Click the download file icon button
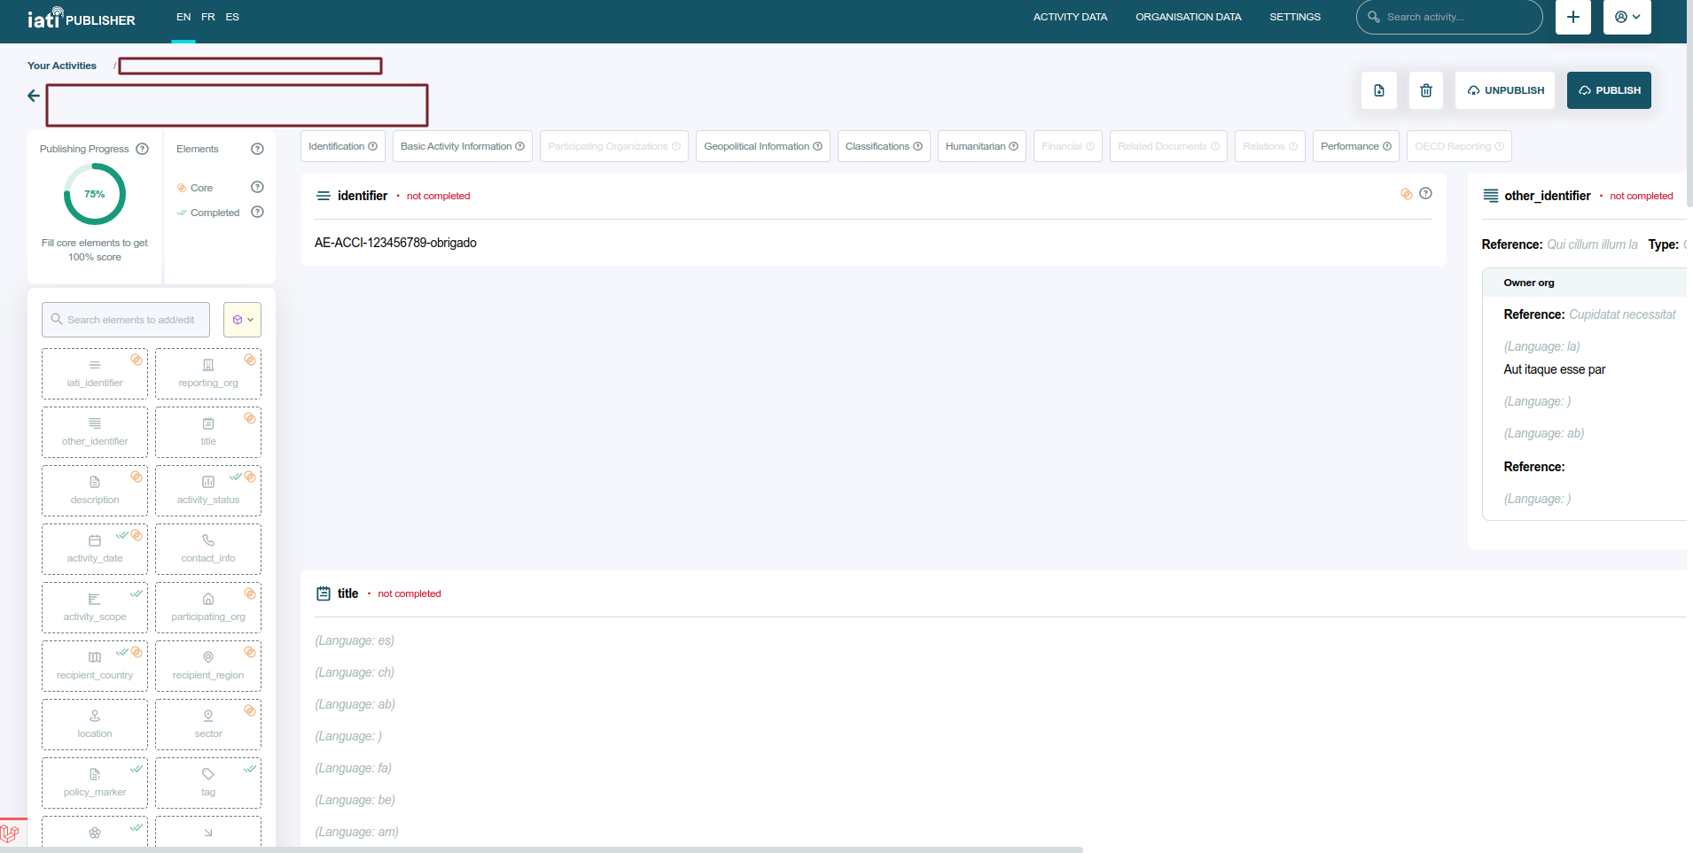This screenshot has width=1693, height=853. click(1379, 90)
